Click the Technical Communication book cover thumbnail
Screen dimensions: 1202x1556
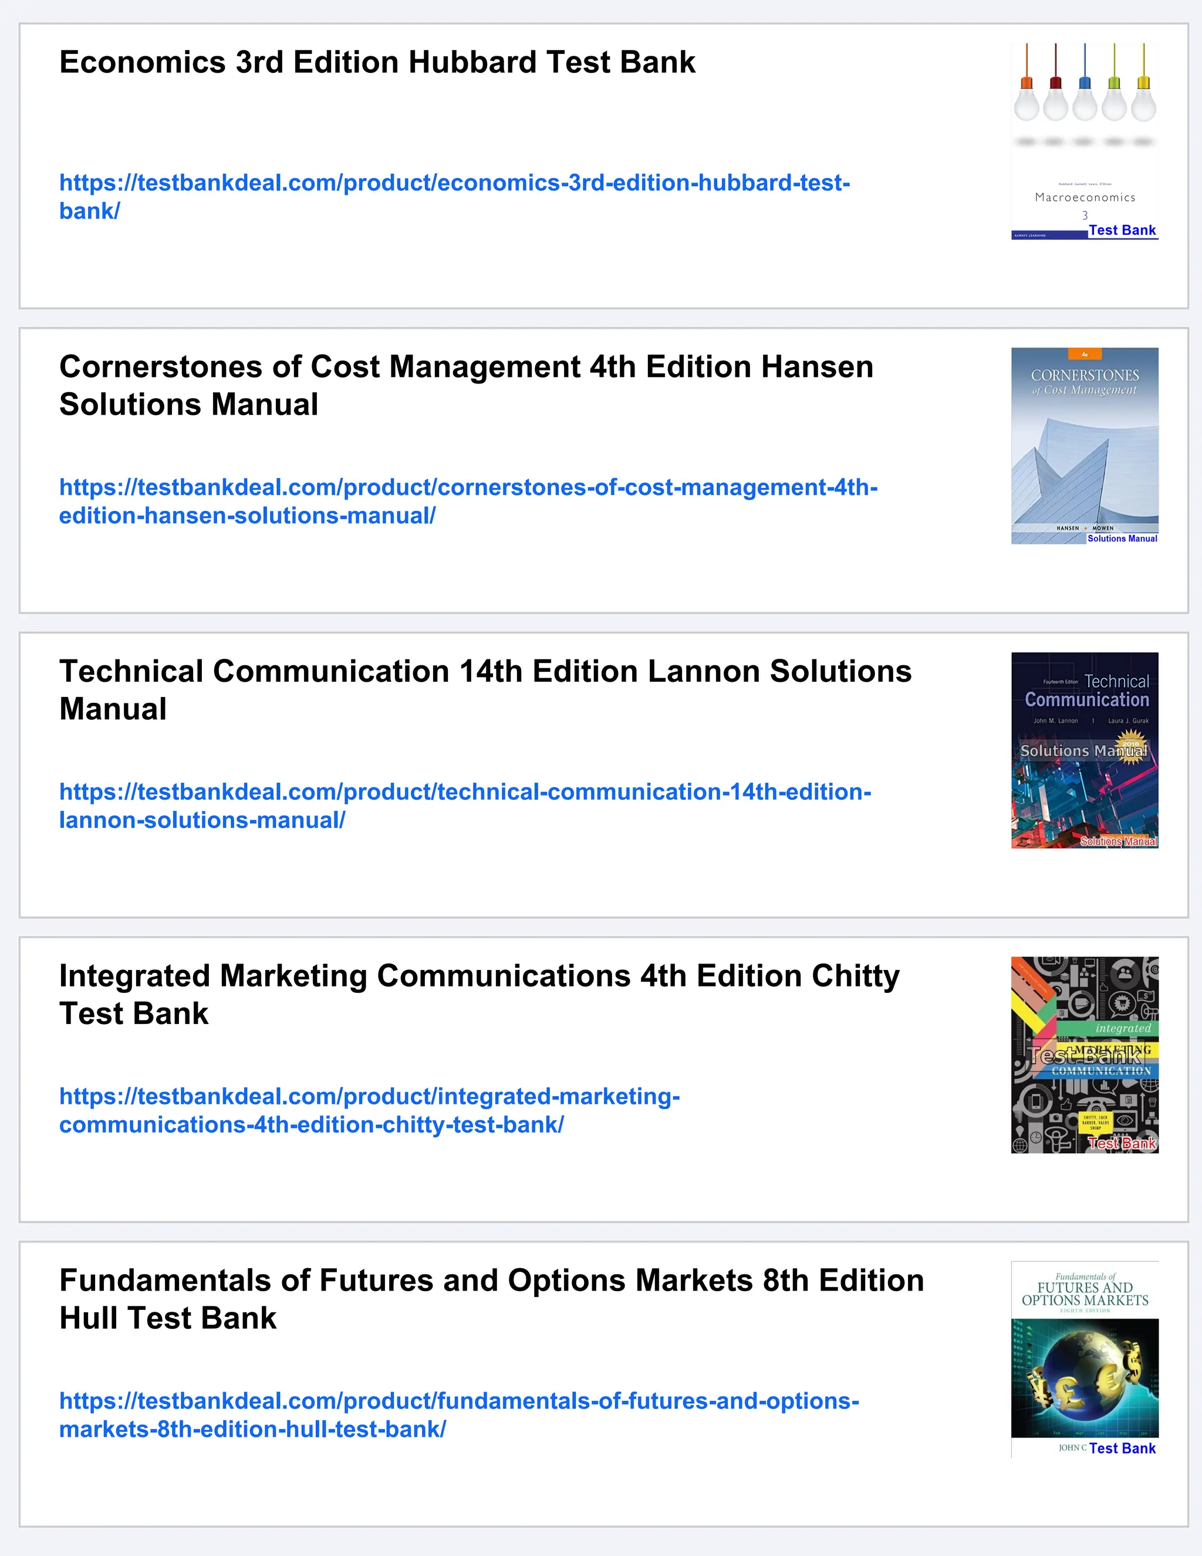1085,750
